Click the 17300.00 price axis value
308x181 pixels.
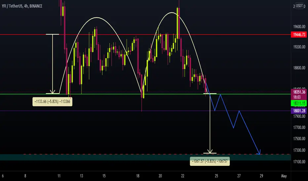[x=299, y=150]
